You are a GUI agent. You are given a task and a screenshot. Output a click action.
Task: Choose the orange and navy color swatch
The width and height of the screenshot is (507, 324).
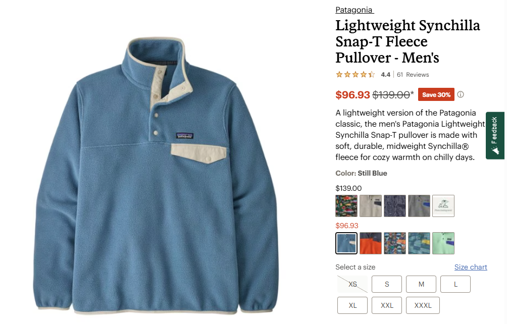[371, 243]
